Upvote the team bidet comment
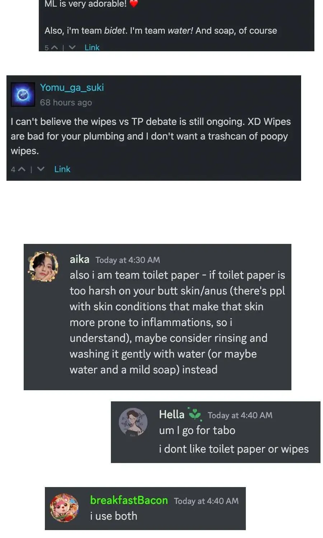323x538 pixels. point(54,47)
